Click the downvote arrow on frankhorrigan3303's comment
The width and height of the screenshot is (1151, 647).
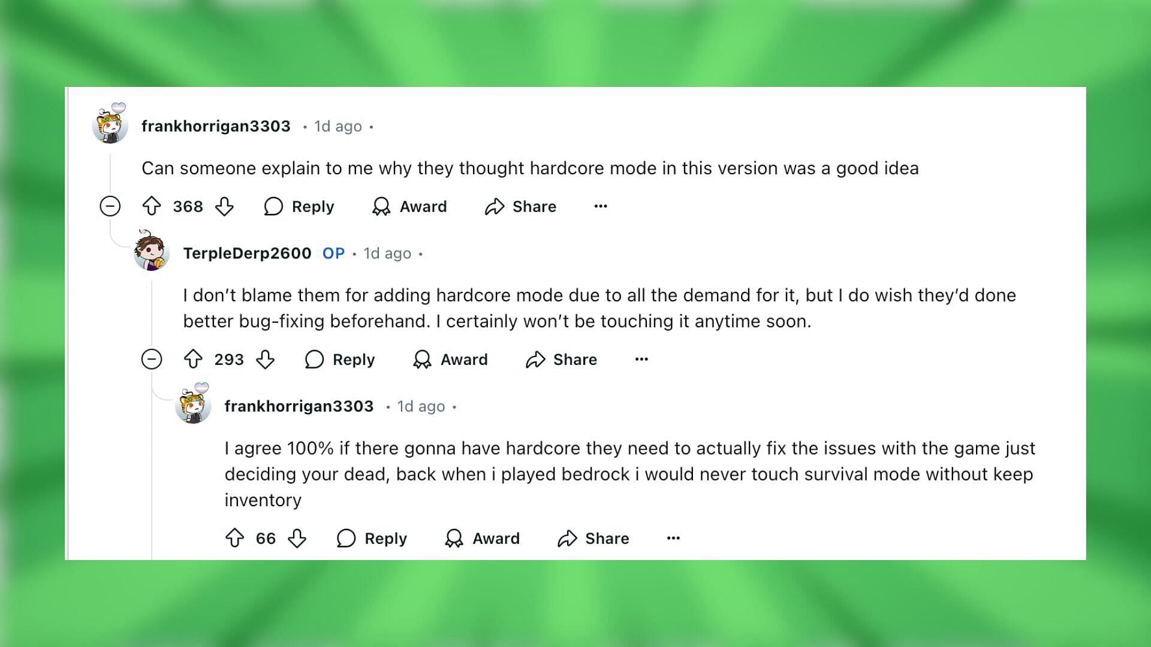(x=226, y=207)
